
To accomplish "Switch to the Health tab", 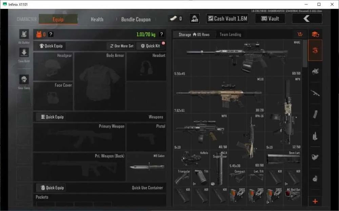I will click(x=97, y=19).
